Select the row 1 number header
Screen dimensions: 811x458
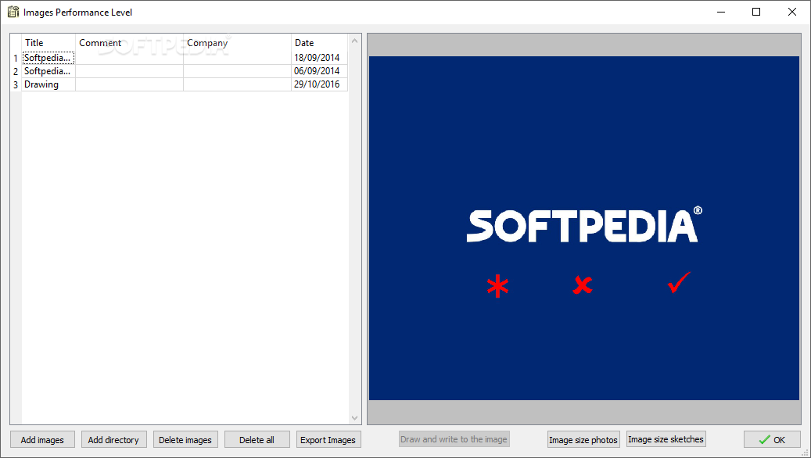coord(16,58)
